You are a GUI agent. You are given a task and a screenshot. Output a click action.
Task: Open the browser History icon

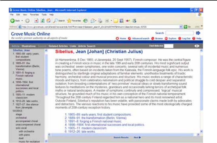86,21
